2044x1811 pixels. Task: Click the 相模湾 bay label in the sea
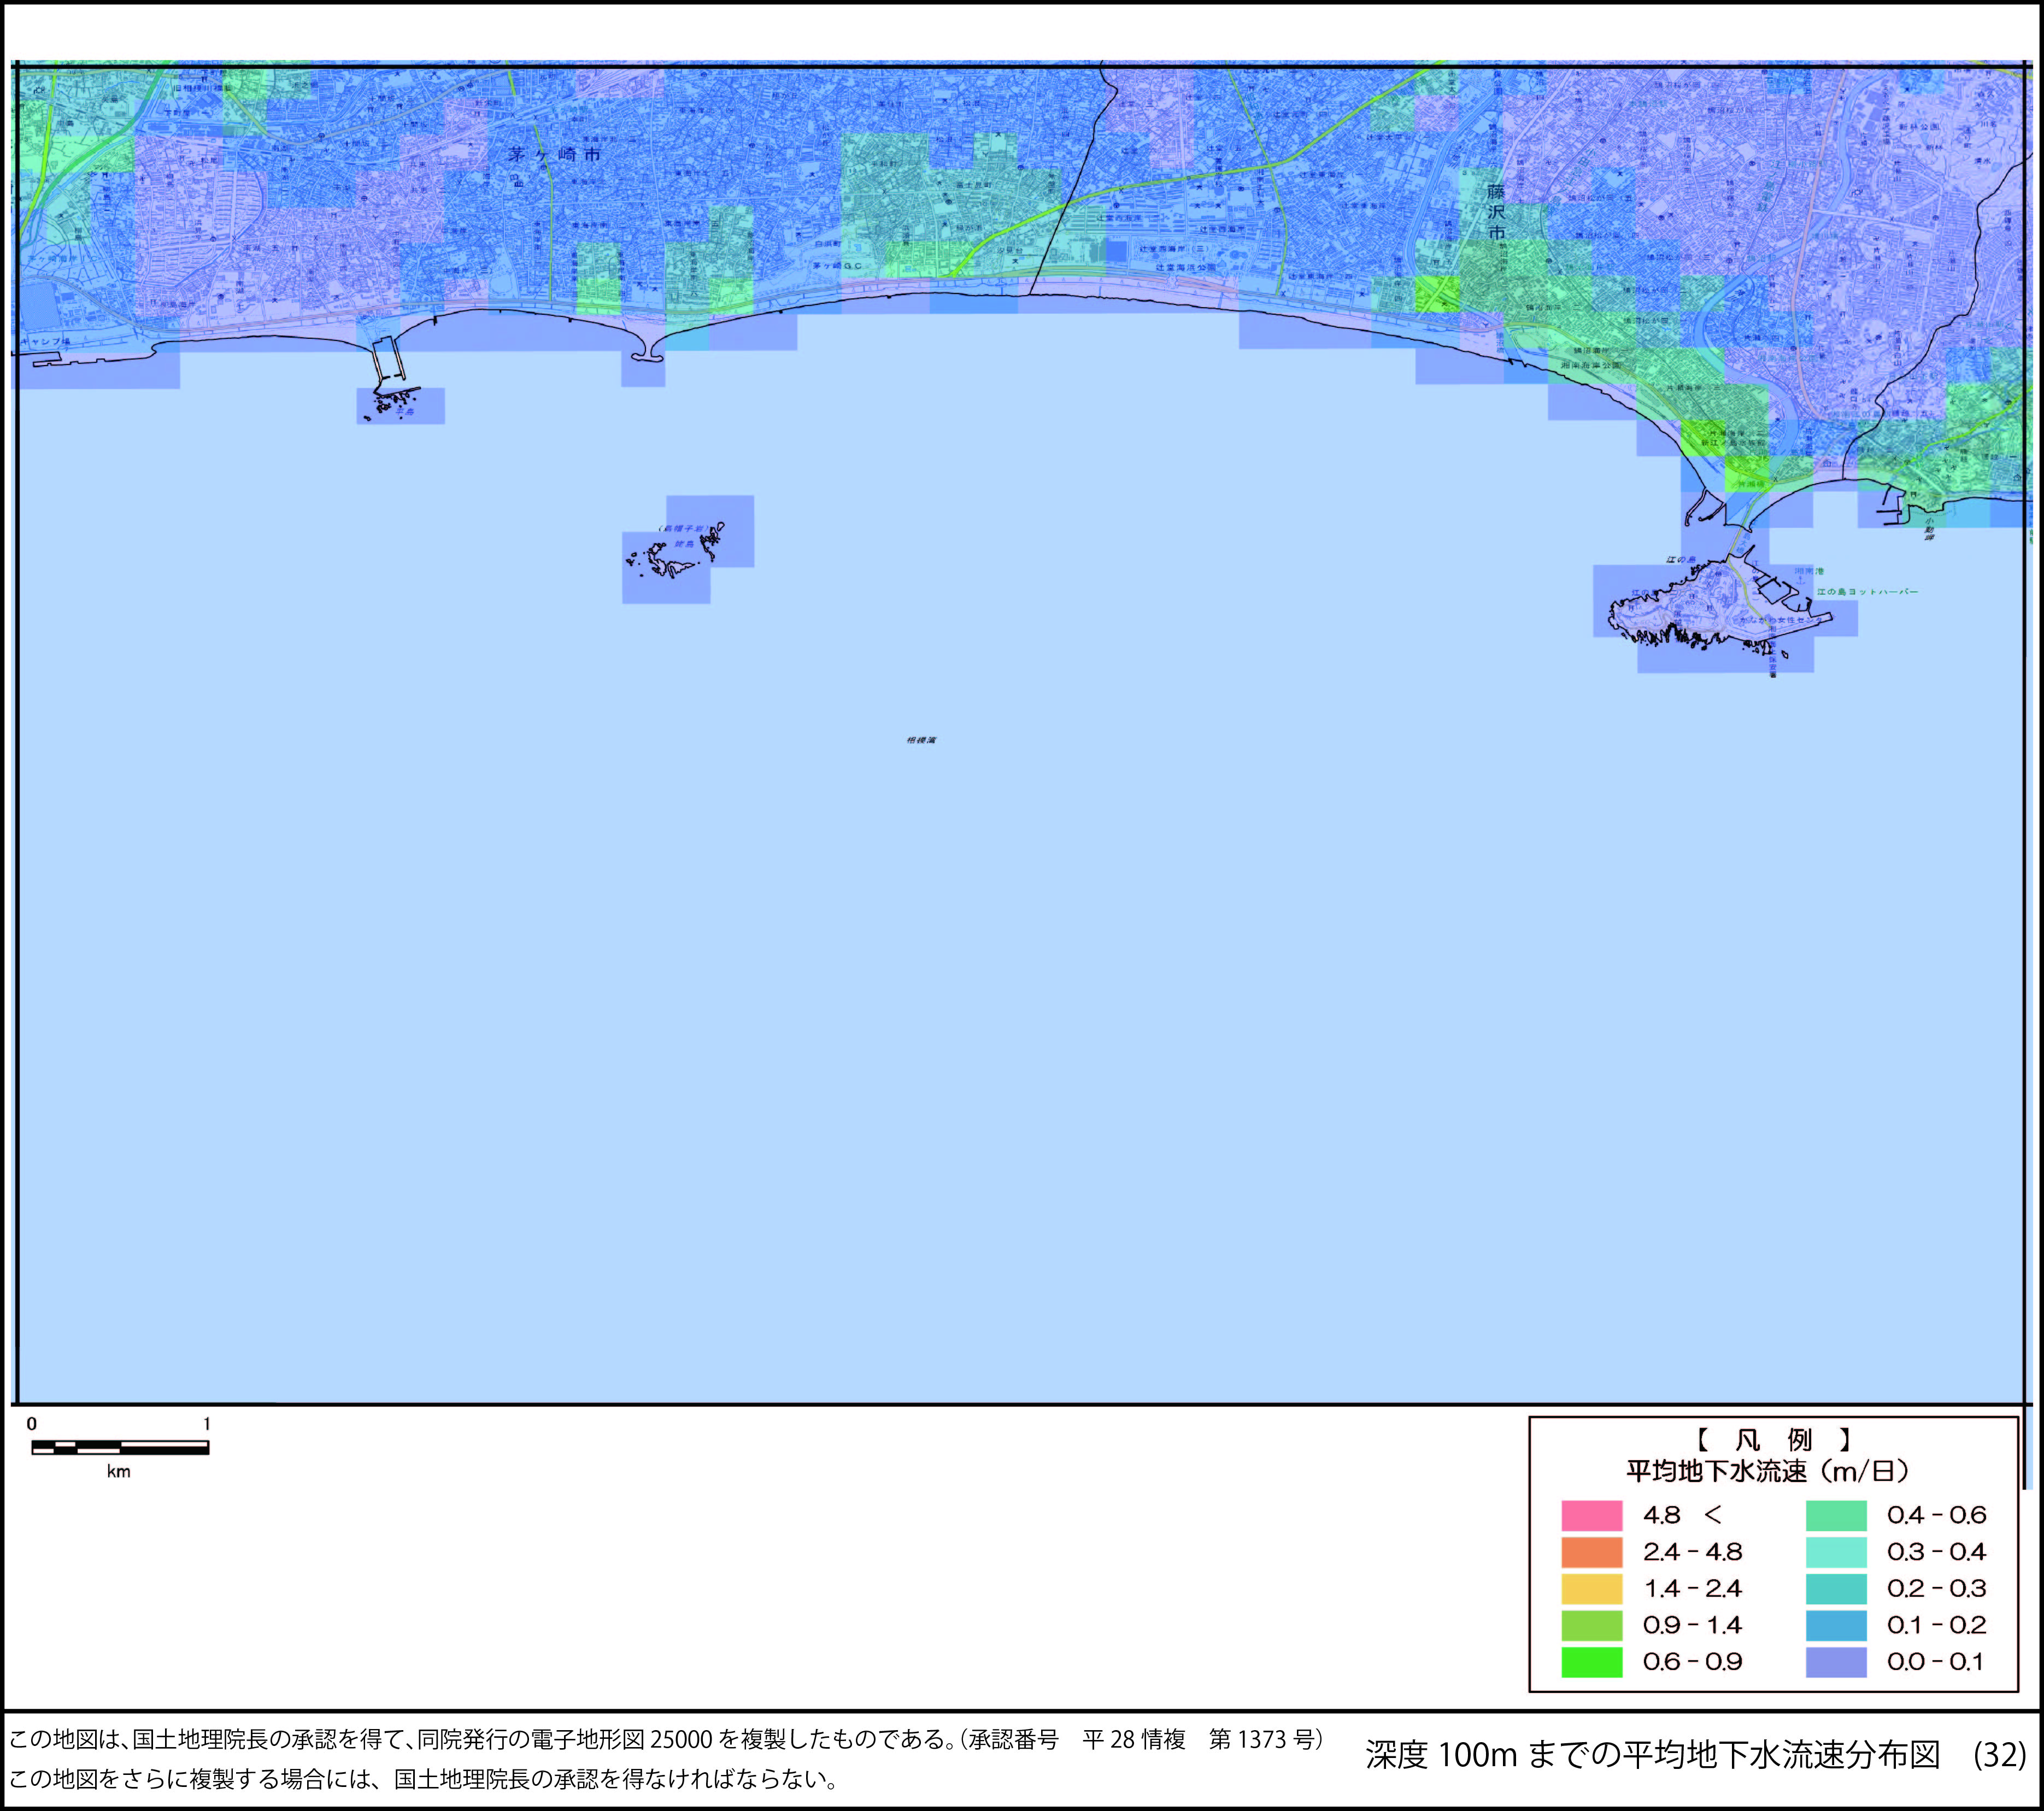click(x=921, y=740)
